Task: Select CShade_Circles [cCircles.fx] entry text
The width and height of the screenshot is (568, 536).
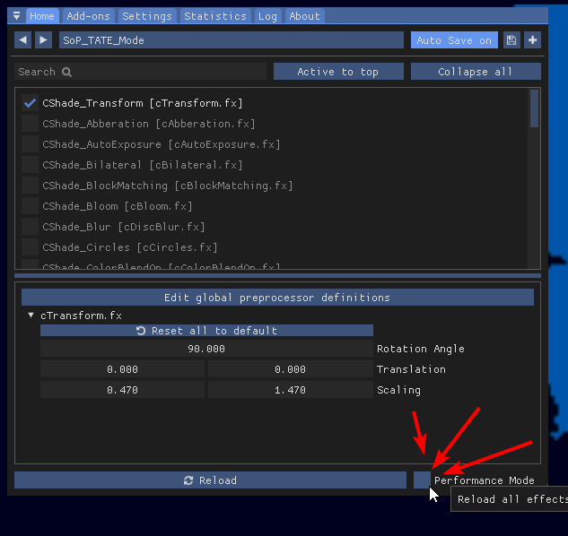Action: coord(130,247)
